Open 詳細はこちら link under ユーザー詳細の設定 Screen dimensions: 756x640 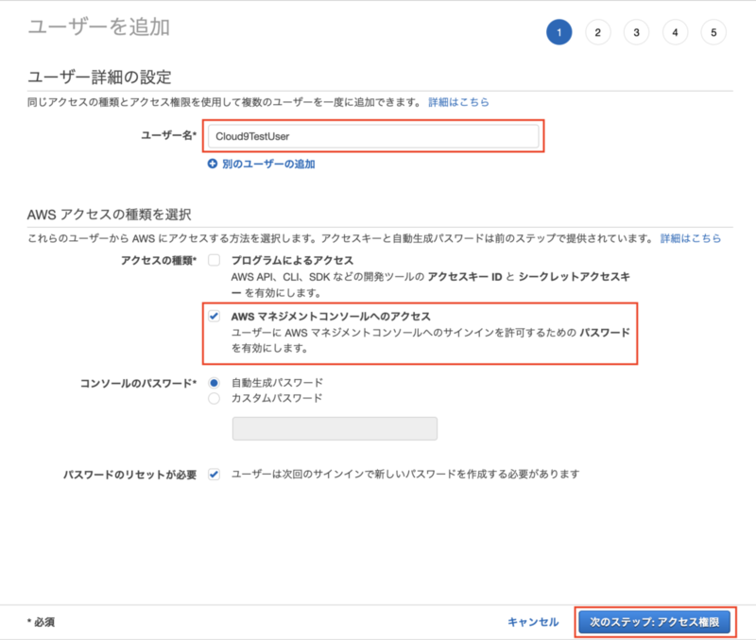click(x=458, y=102)
